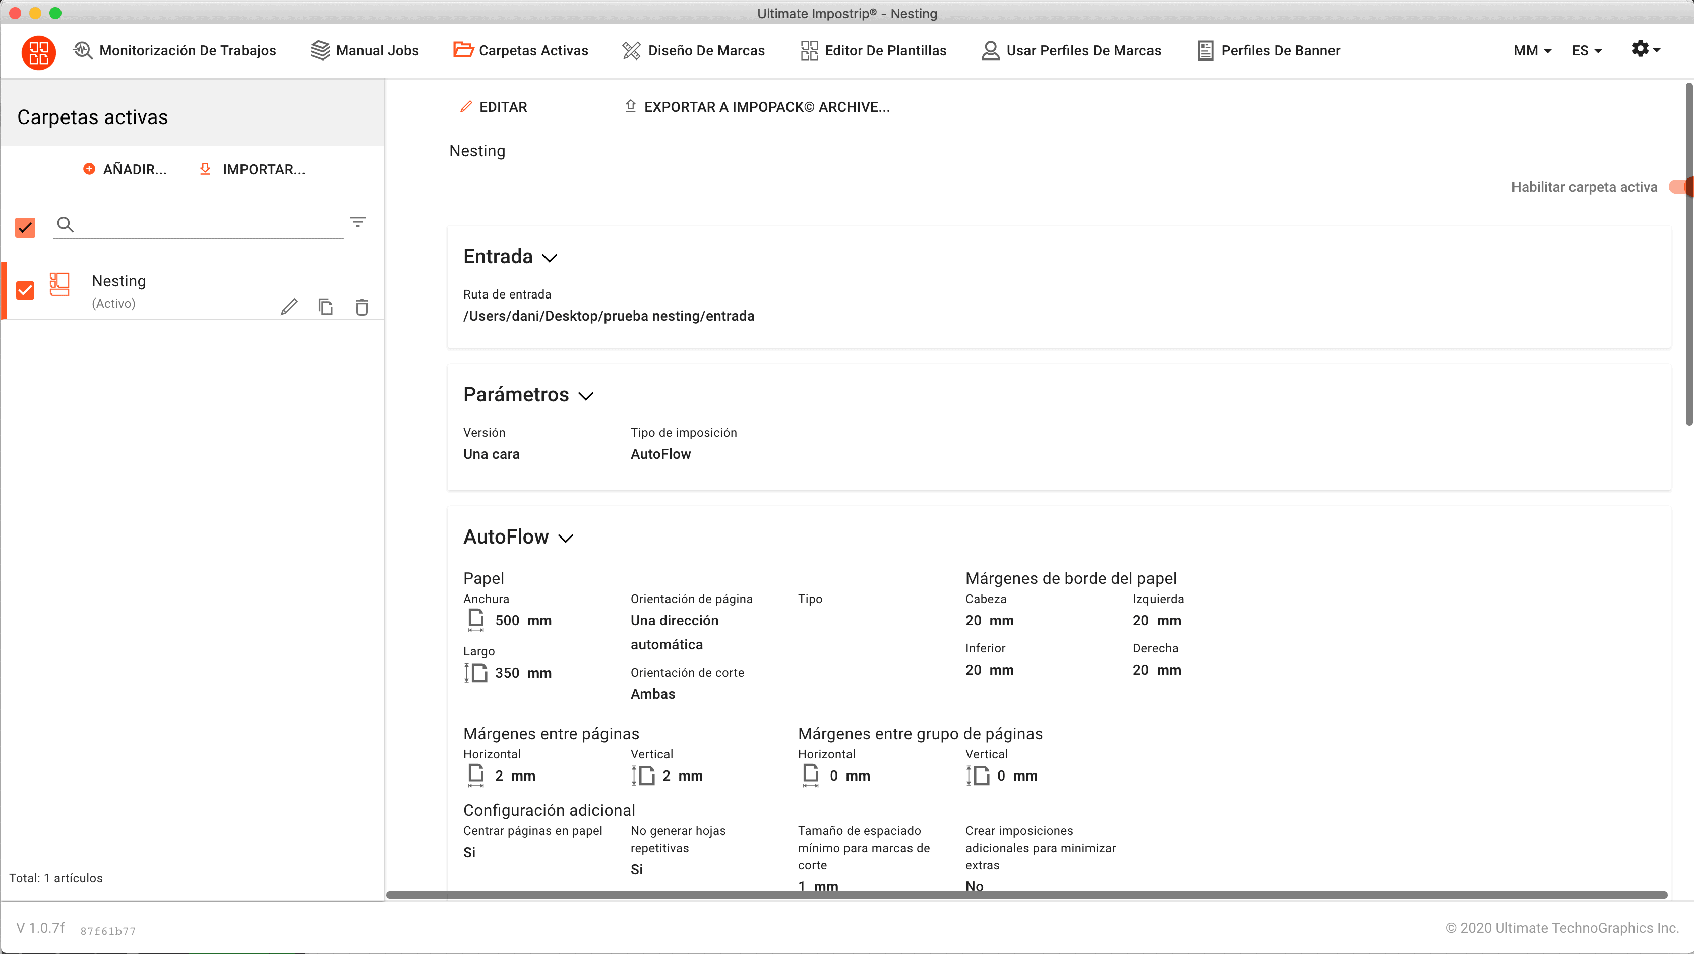Open the filter list icon

[x=358, y=222]
